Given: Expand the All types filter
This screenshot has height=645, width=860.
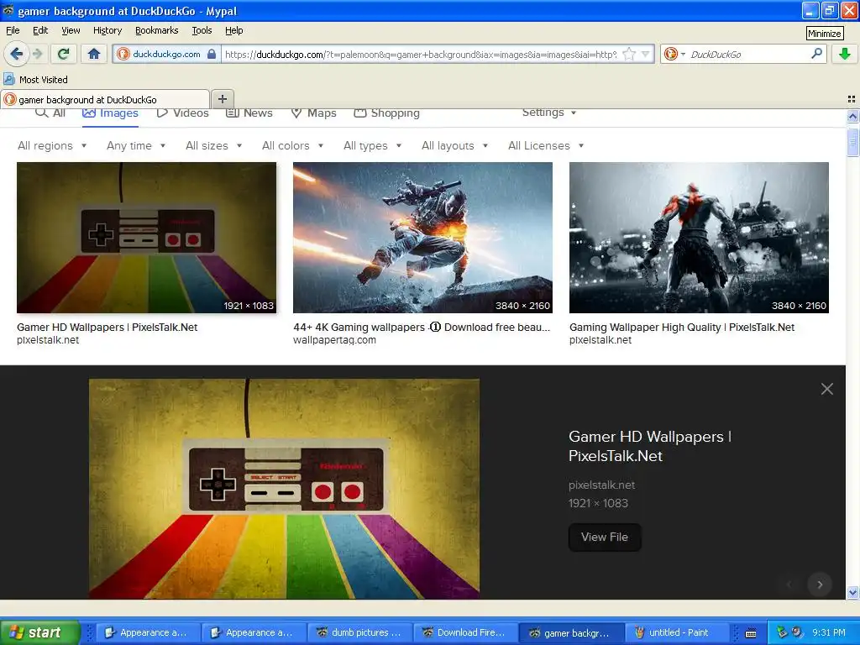Looking at the screenshot, I should [372, 145].
